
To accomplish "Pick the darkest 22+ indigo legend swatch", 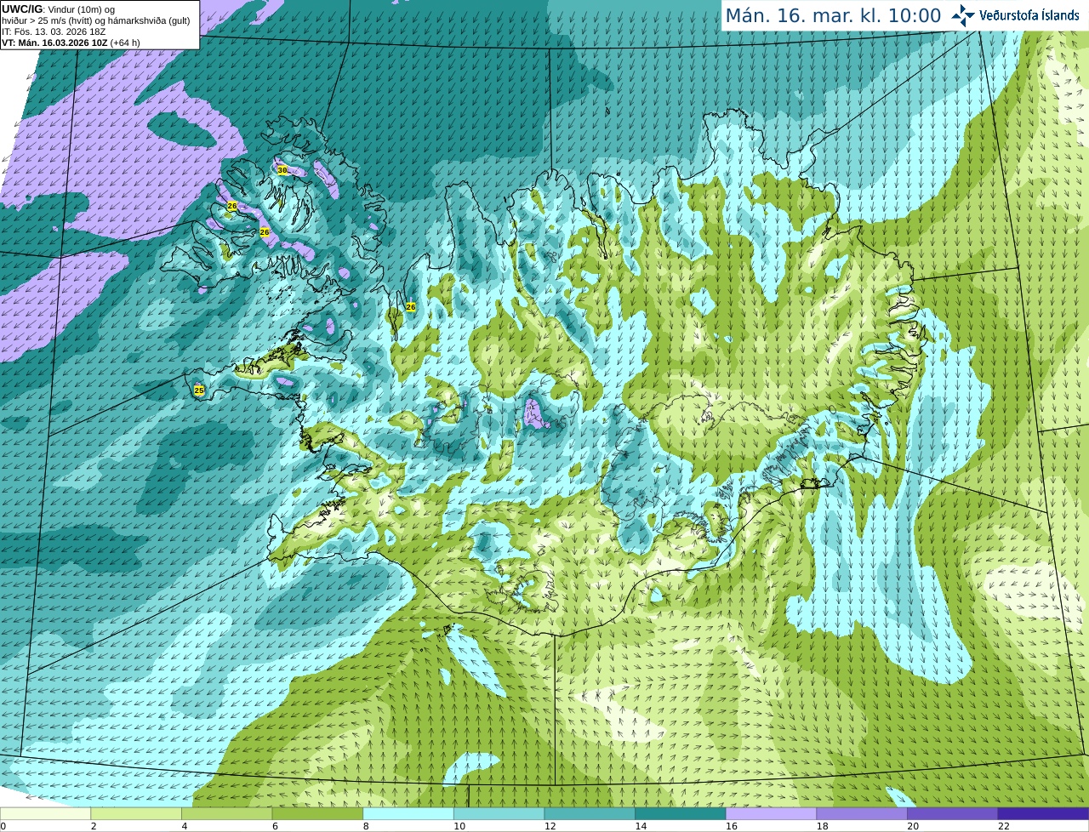I will click(x=1043, y=814).
